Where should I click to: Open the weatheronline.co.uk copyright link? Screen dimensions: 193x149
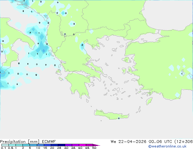coord(167,146)
